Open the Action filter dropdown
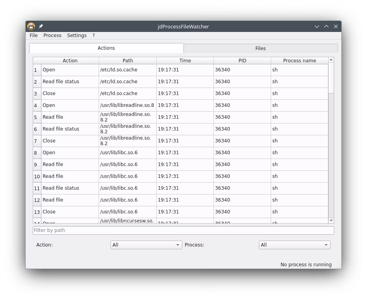The width and height of the screenshot is (367, 299). pyautogui.click(x=146, y=245)
